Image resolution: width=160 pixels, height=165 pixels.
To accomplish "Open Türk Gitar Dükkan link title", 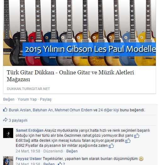I will tap(70, 76).
